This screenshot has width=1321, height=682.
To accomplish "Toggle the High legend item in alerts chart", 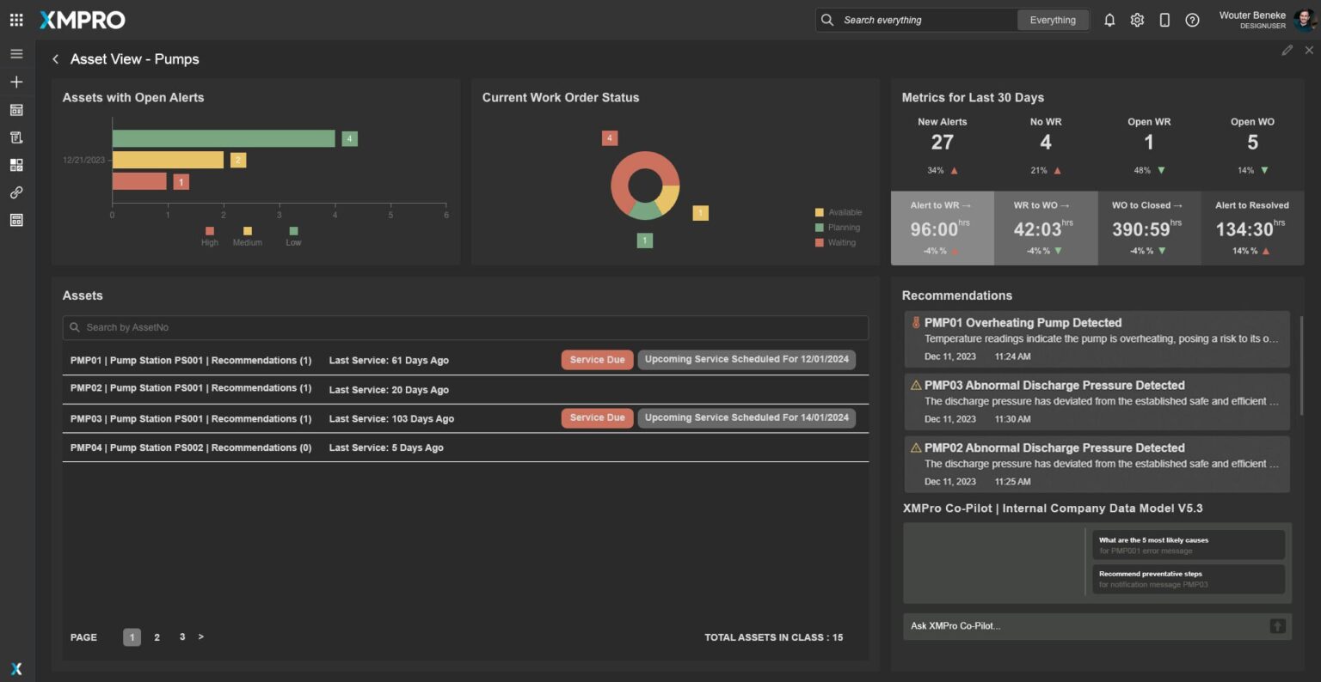I will (x=210, y=236).
